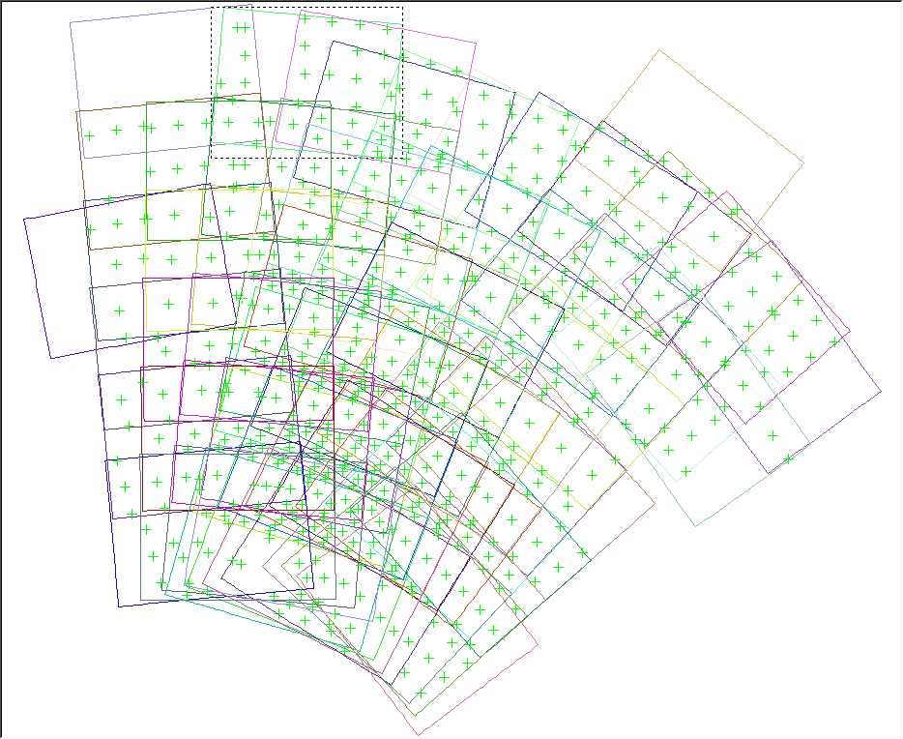
Task: Select the top corner of the tan frame
Action: 660,50
